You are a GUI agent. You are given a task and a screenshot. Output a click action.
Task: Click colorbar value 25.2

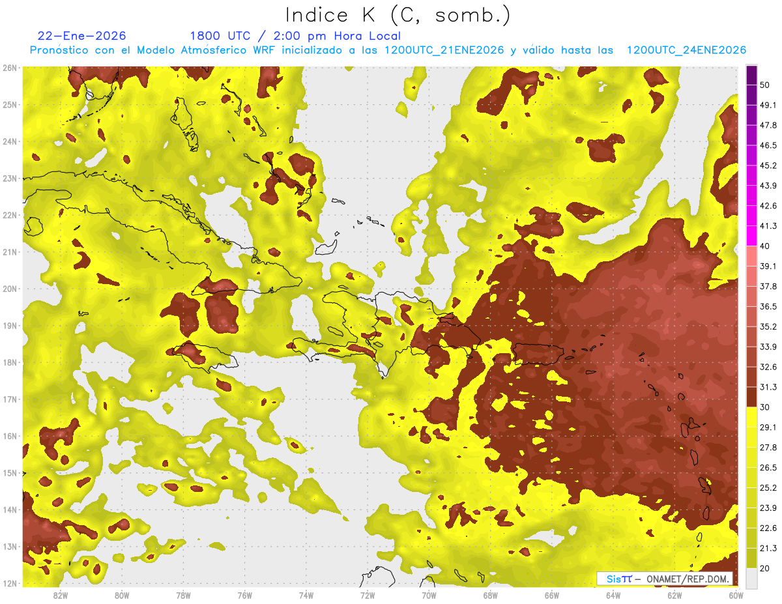coord(768,488)
